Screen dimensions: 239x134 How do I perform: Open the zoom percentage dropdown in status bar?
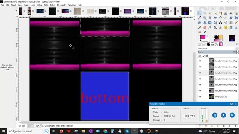click(x=40, y=126)
